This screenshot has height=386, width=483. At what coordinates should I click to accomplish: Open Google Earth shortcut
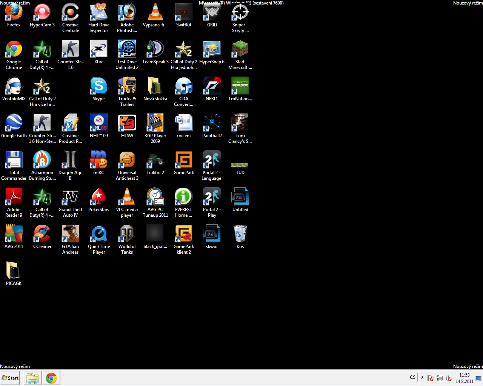14,126
